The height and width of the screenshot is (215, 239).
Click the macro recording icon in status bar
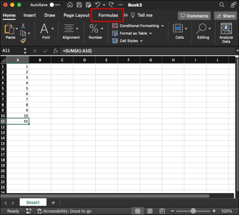(x=29, y=211)
